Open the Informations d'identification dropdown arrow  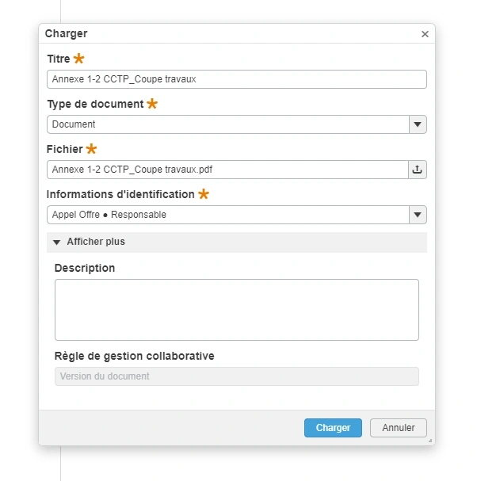(x=418, y=215)
